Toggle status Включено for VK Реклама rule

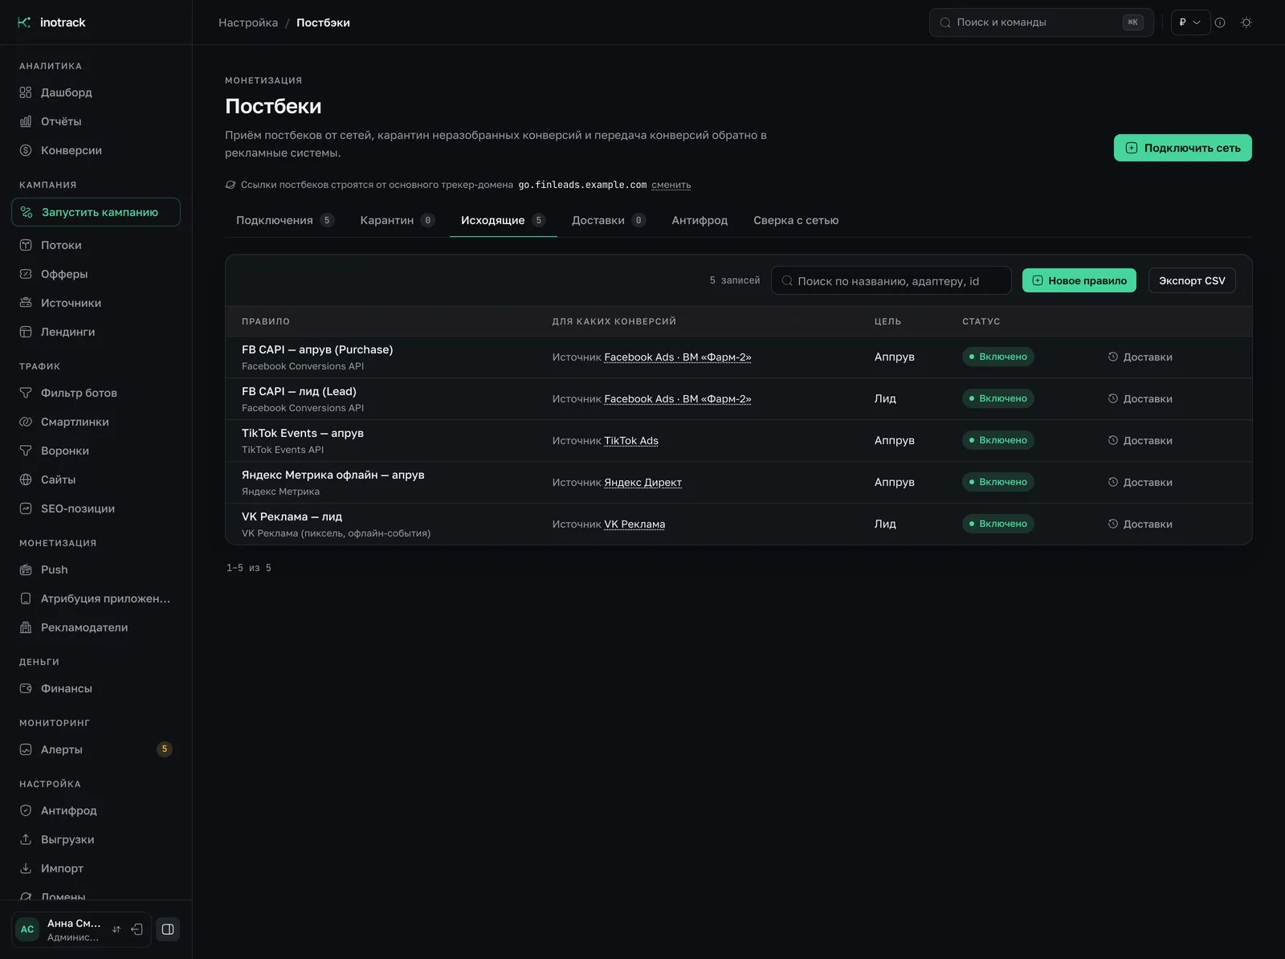(998, 524)
